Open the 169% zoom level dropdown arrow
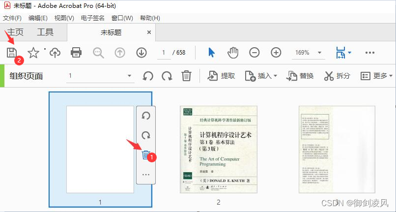The height and width of the screenshot is (212, 396). (x=319, y=53)
